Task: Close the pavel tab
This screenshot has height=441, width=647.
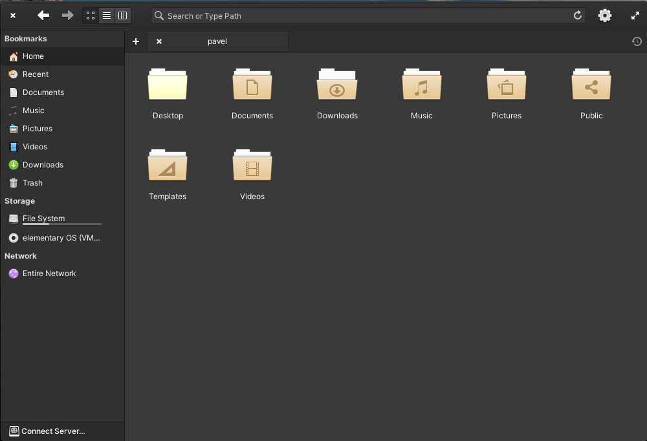Action: tap(159, 41)
